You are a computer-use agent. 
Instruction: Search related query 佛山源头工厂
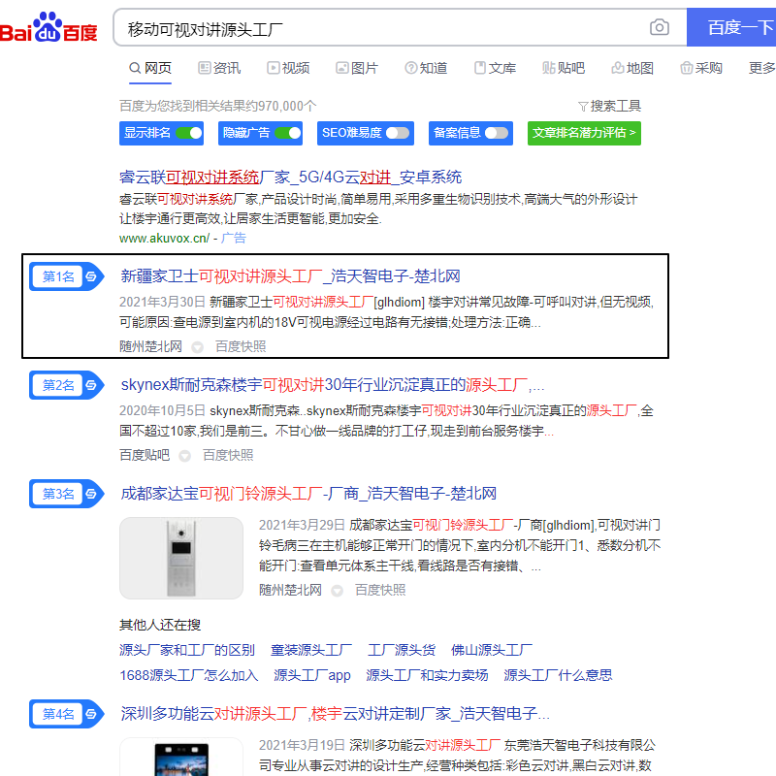coord(492,650)
